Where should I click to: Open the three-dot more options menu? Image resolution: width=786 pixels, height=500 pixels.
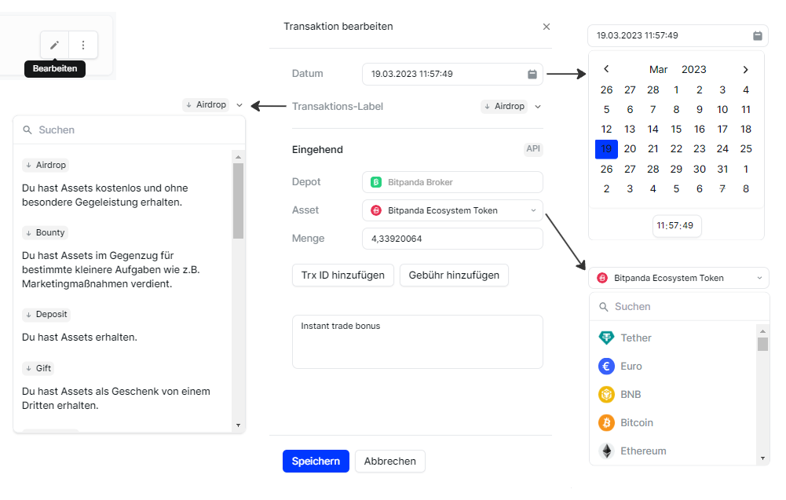pyautogui.click(x=83, y=45)
